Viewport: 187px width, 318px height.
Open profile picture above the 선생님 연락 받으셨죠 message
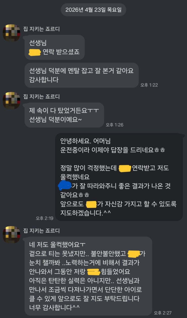click(11, 33)
